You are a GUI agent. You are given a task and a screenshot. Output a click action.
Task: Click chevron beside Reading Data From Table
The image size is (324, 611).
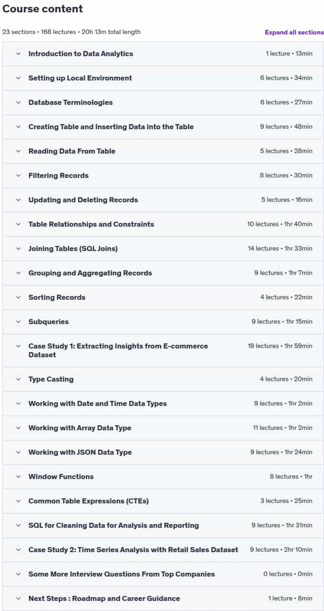pyautogui.click(x=18, y=151)
